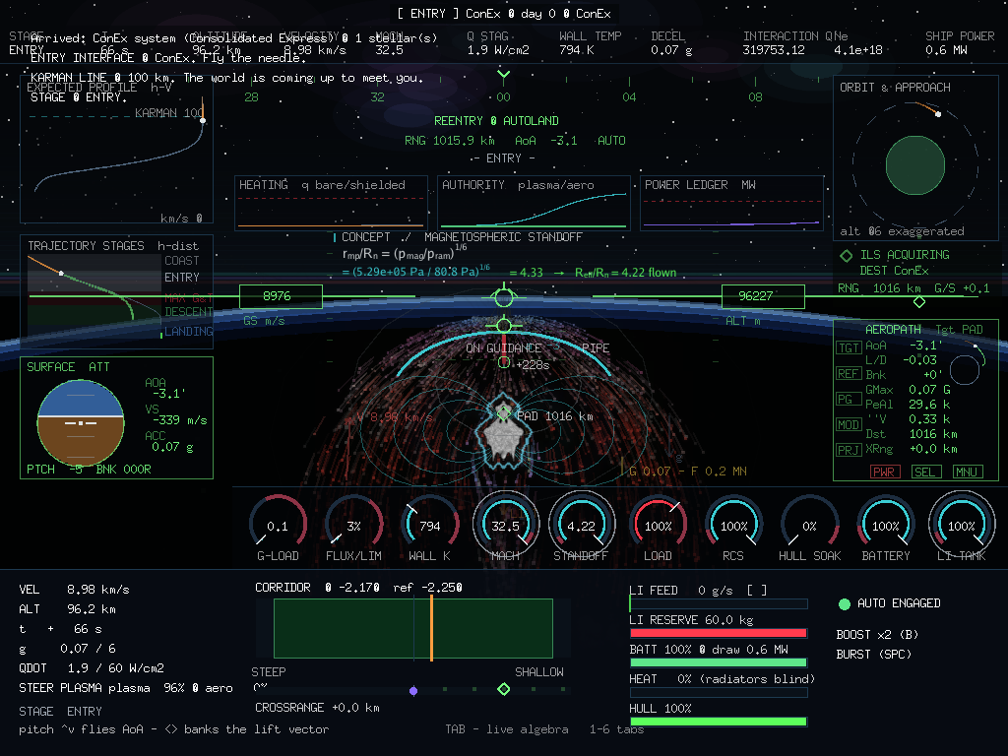Toggle the PWR button in Aeropath panel

click(885, 472)
